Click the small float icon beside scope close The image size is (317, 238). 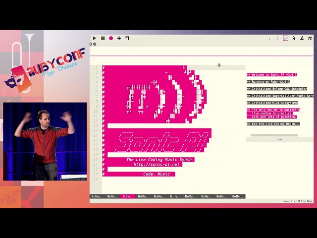click(95, 44)
